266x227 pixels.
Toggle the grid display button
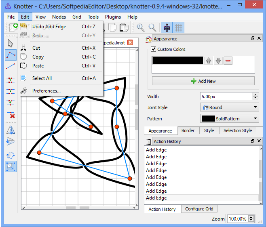[178, 27]
